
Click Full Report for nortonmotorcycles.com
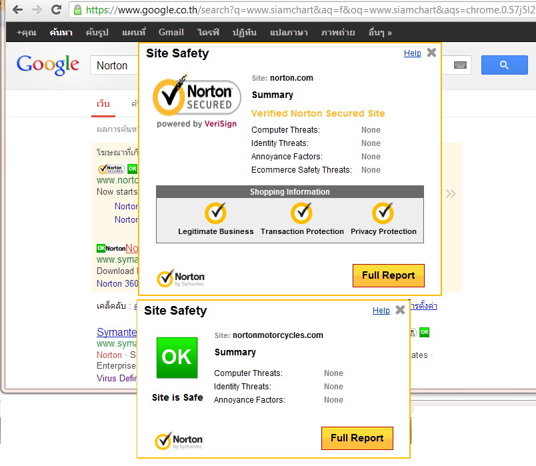(x=357, y=438)
